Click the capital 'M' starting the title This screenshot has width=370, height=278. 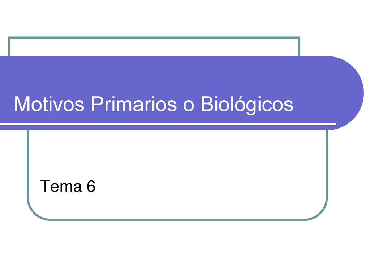[x=22, y=104]
